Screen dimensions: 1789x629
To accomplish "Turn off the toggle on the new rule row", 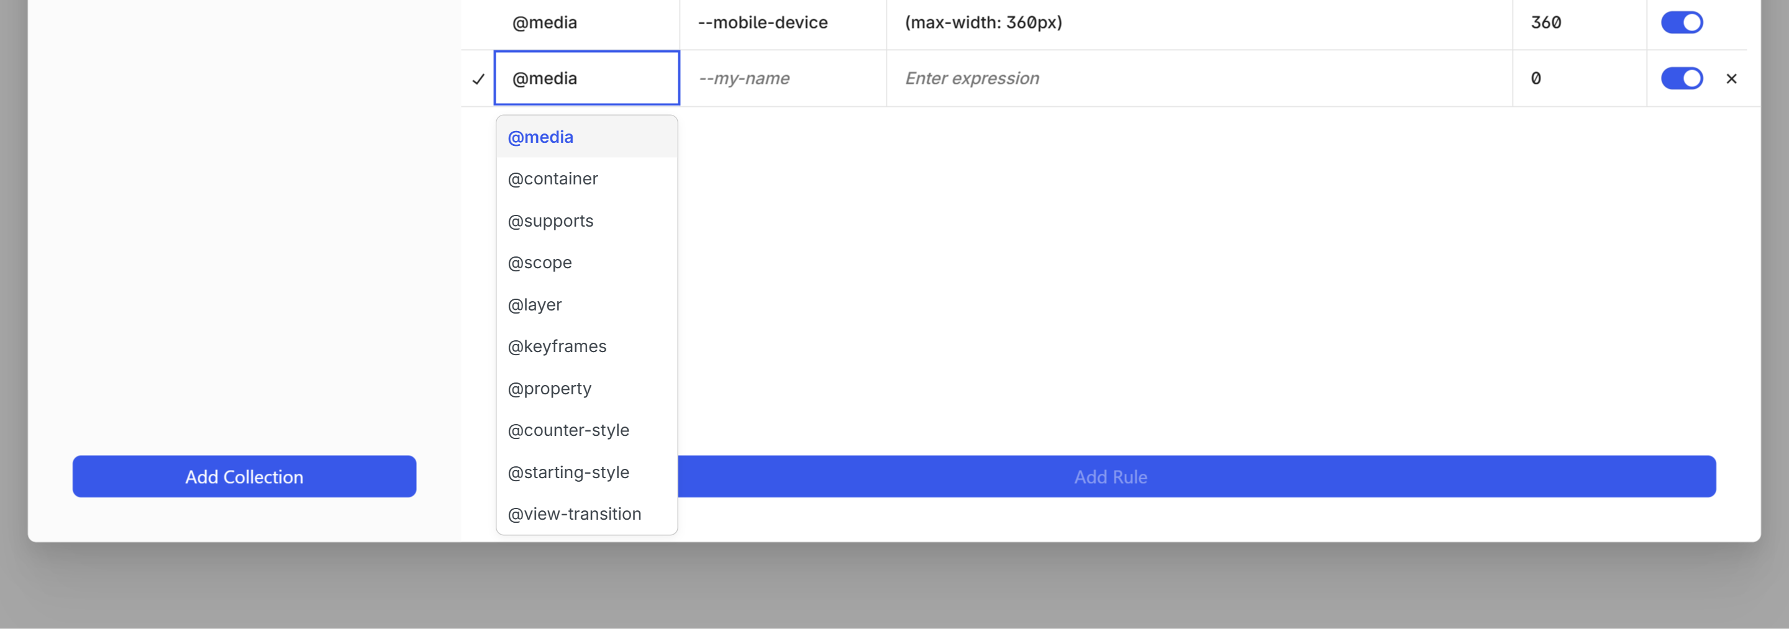I will pos(1682,78).
